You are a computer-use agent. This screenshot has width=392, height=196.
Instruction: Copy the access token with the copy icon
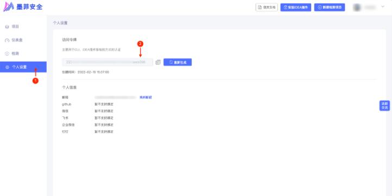(158, 62)
